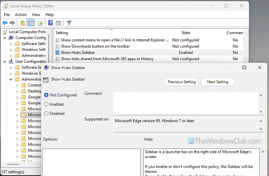Sort by the Setting column header

(111, 33)
